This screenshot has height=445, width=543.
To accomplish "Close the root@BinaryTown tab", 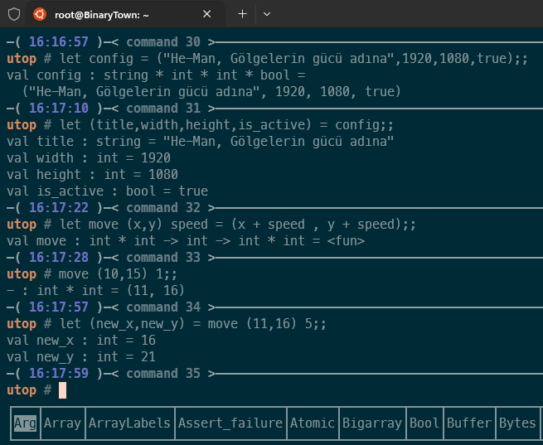I will click(x=207, y=14).
